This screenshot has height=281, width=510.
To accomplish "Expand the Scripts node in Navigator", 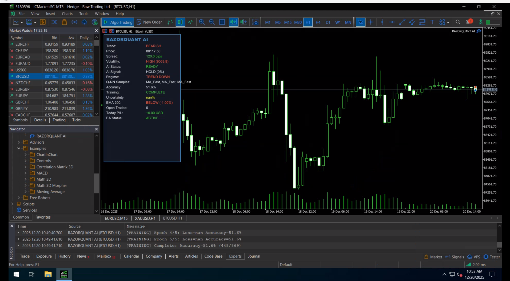I will (12, 204).
